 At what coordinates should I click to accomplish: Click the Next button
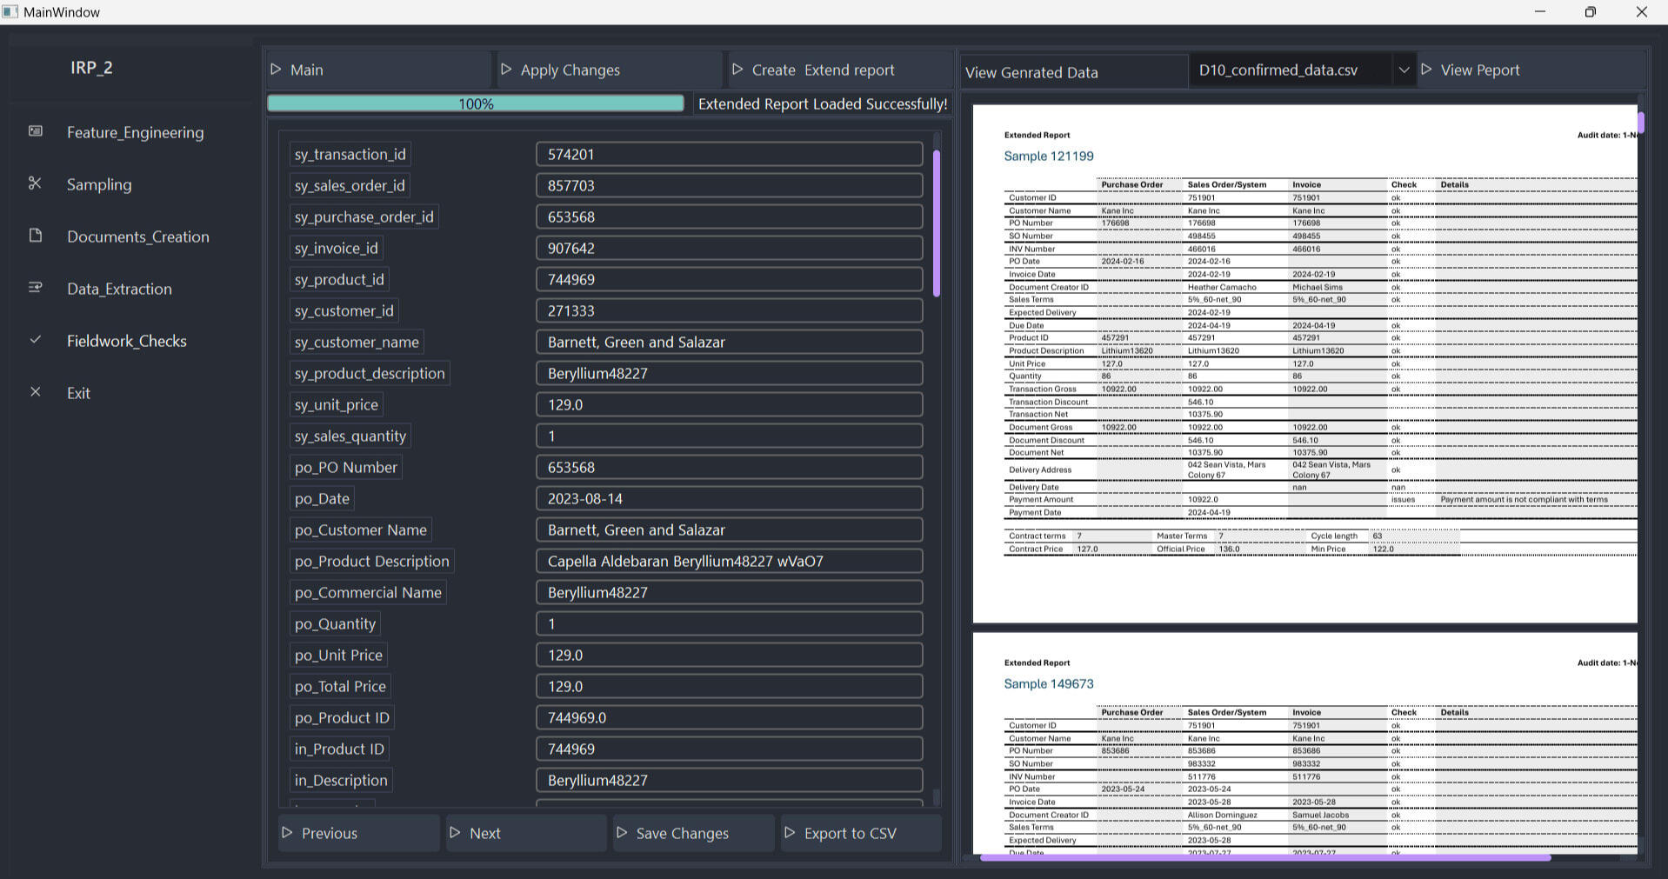pos(525,832)
